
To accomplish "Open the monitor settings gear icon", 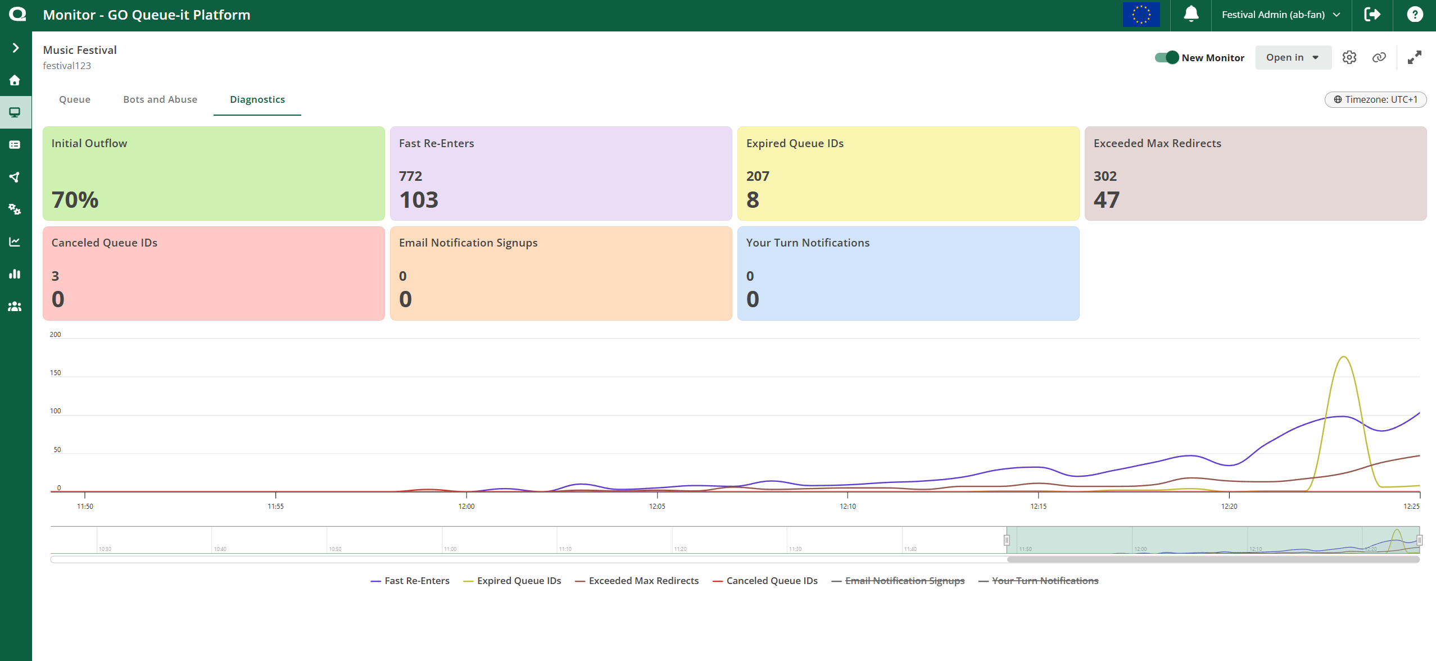I will tap(1349, 57).
